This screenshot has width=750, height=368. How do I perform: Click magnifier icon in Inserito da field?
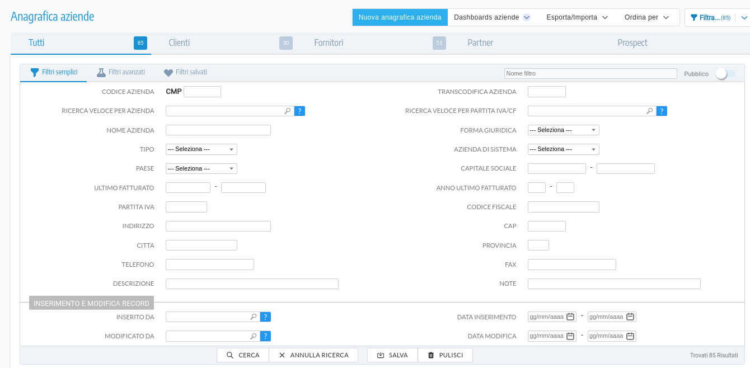(253, 317)
